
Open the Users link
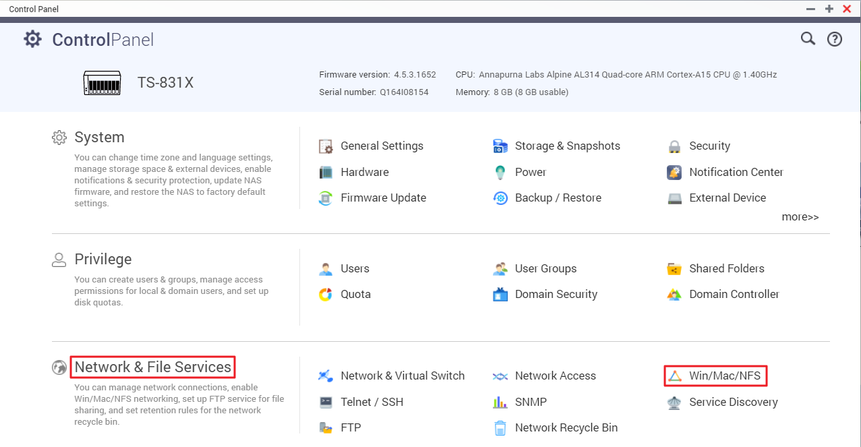[x=355, y=269]
